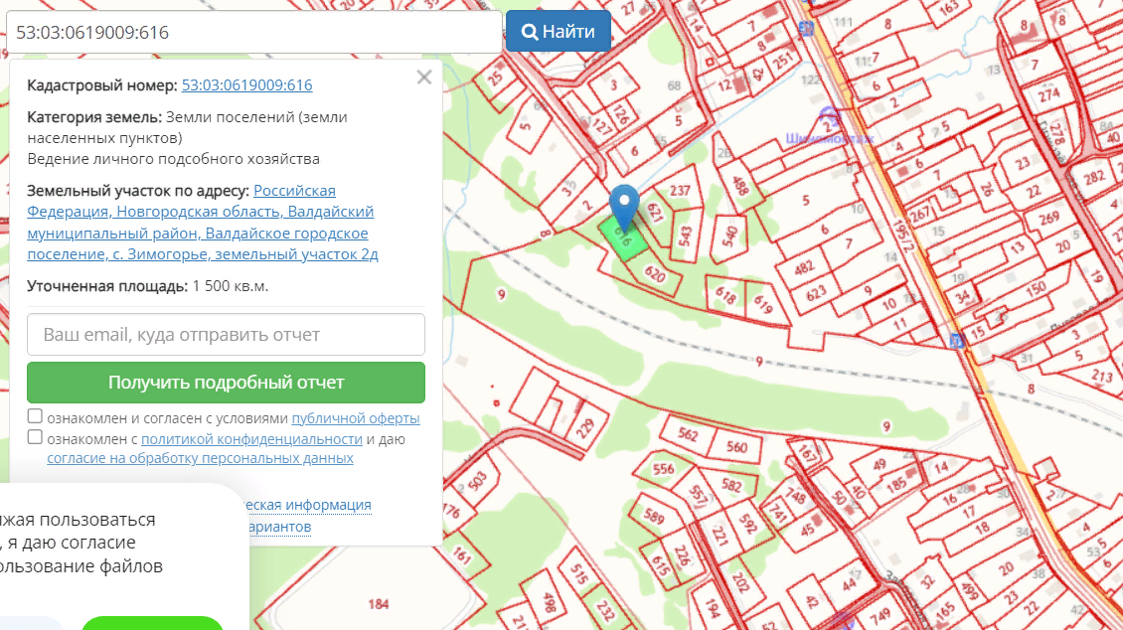Click Получить подробный отчет button
The width and height of the screenshot is (1123, 630).
point(226,383)
